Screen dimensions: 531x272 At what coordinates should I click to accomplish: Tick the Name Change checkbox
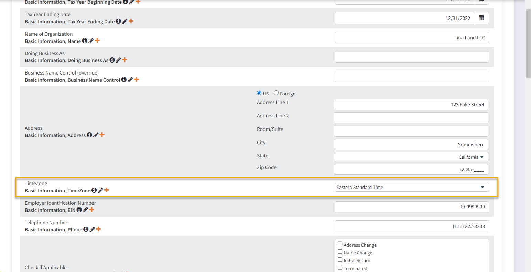[340, 252]
